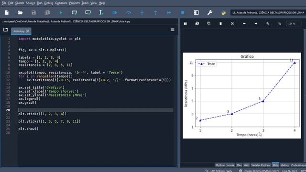
Task: Switch to IPython console tab
Action: coord(225,165)
